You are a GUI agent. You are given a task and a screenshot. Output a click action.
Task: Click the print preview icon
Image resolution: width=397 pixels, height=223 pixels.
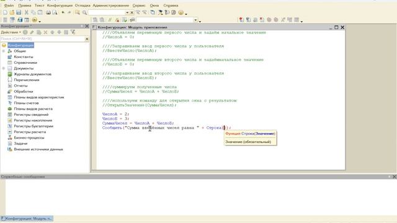pos(55,12)
